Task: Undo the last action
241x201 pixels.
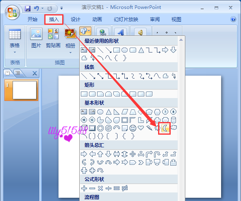Action: pyautogui.click(x=37, y=8)
